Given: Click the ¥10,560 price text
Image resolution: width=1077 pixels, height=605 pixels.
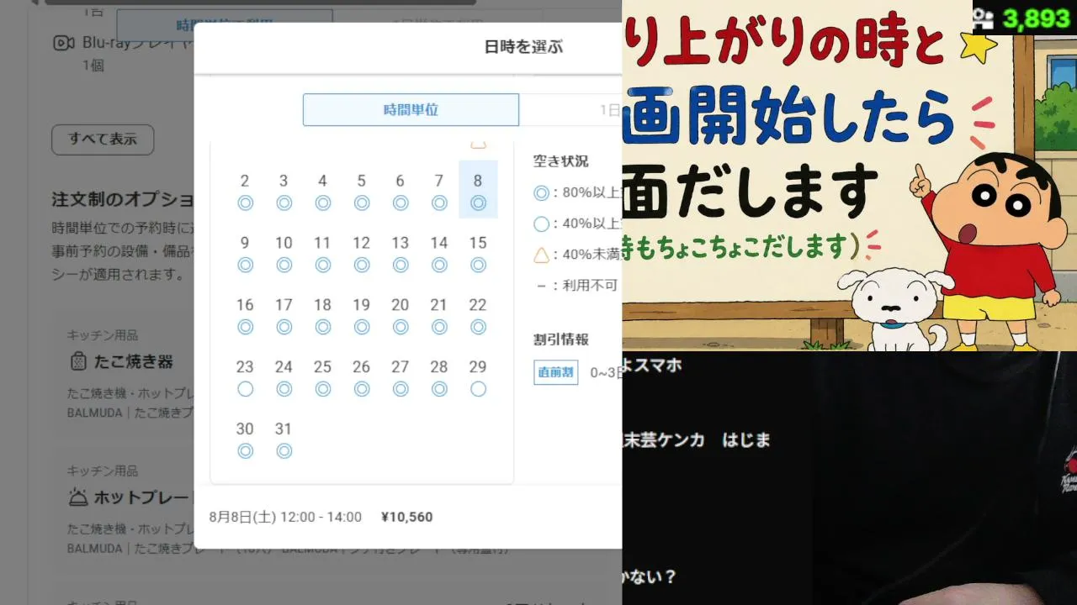Looking at the screenshot, I should (407, 517).
